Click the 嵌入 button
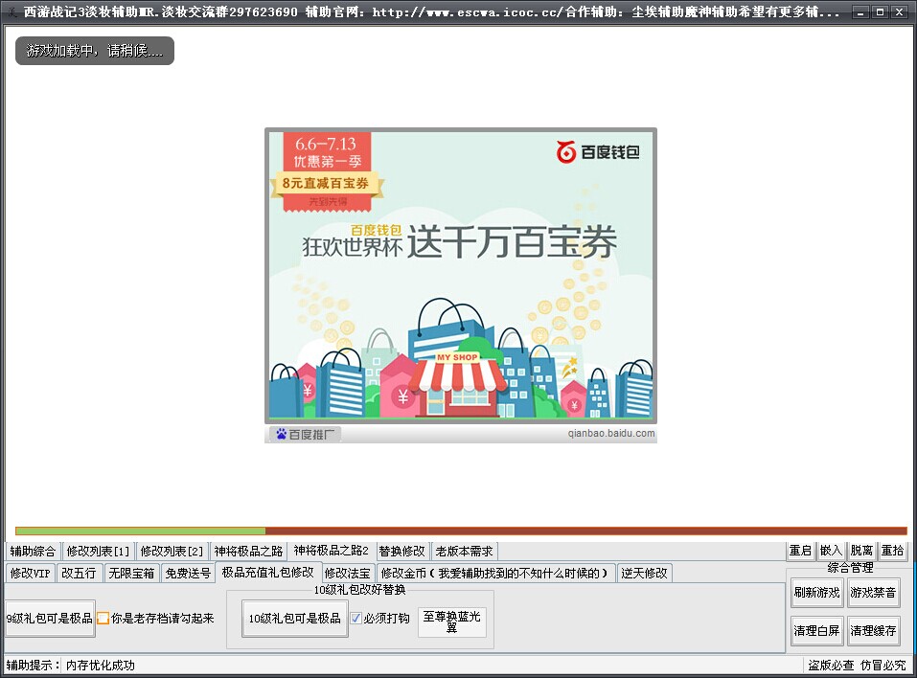The height and width of the screenshot is (678, 917). click(831, 551)
